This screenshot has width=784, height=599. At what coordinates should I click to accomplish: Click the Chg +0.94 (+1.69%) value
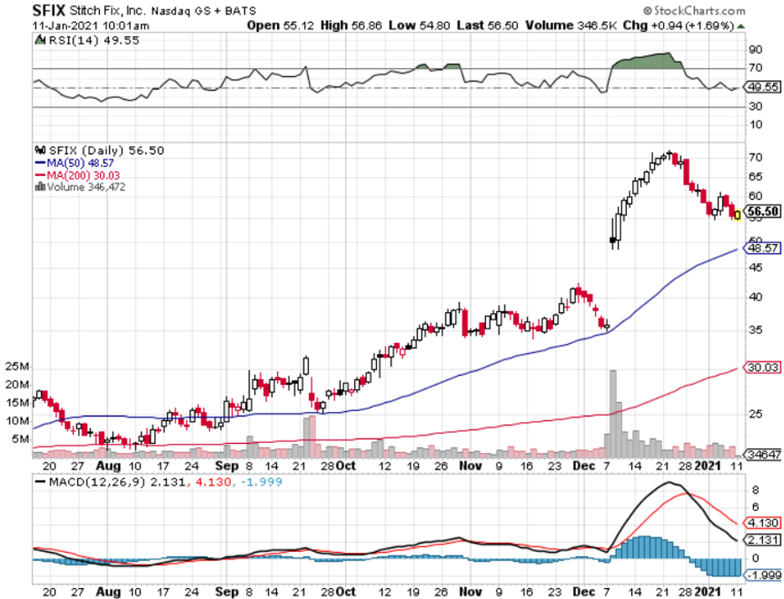678,25
